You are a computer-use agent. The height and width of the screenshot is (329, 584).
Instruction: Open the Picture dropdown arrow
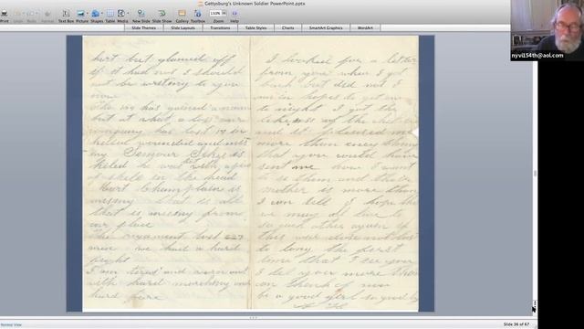pyautogui.click(x=88, y=14)
